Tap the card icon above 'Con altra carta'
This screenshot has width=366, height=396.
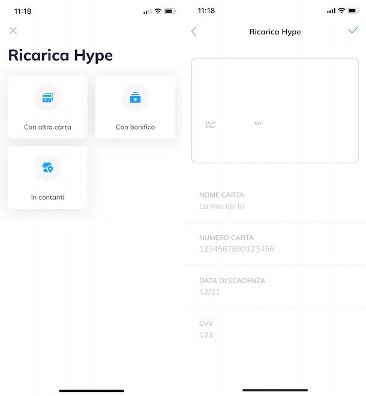(48, 98)
